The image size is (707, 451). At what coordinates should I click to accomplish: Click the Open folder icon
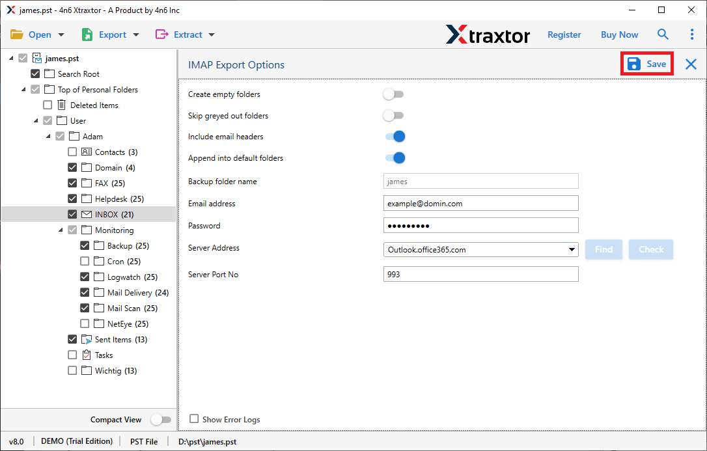click(17, 34)
